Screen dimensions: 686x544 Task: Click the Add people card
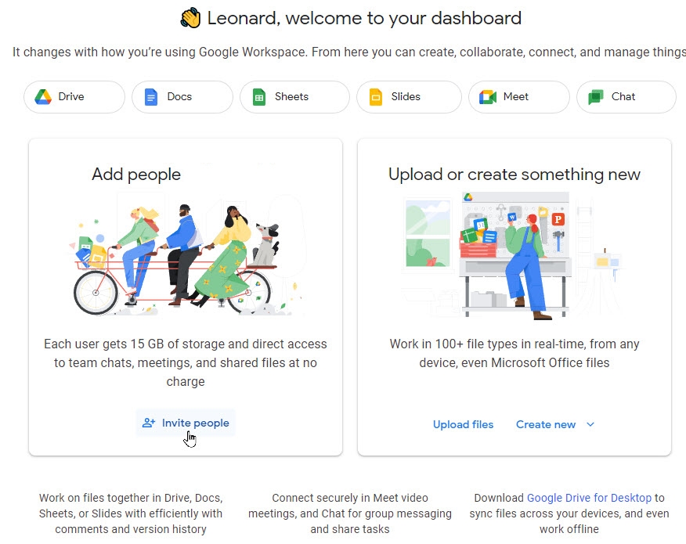coord(185,297)
